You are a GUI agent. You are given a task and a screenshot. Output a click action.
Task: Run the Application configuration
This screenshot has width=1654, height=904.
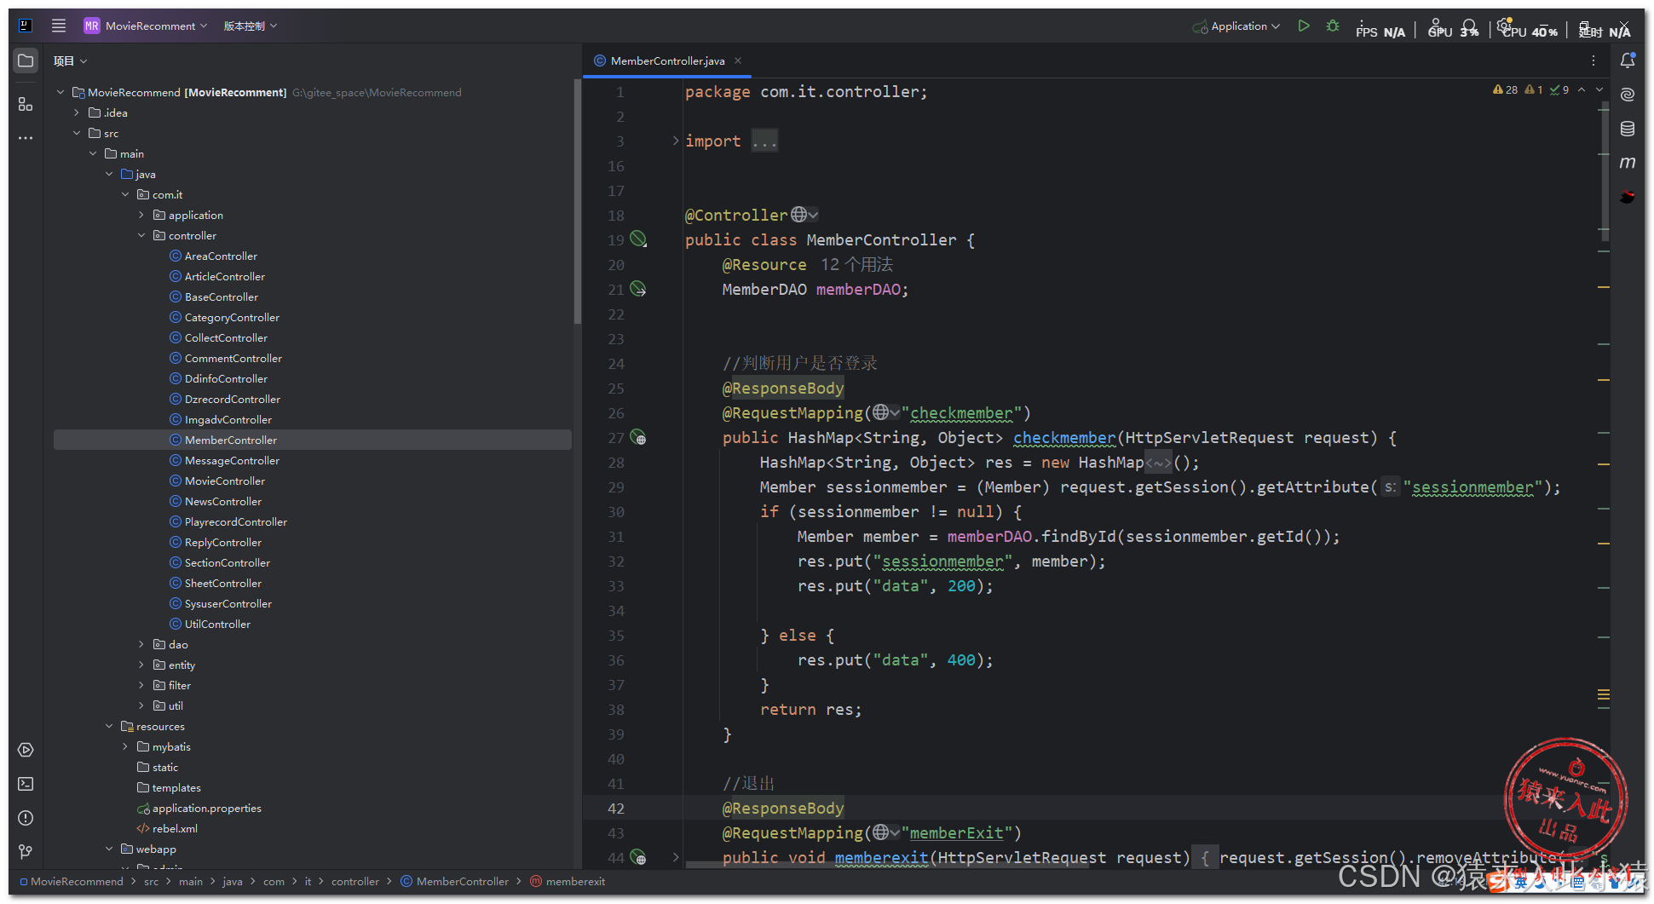(x=1303, y=26)
